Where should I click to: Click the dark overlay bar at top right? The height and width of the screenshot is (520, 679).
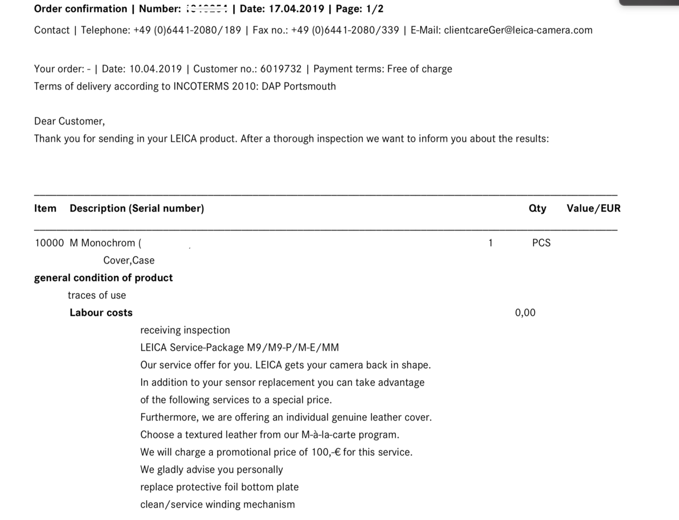(x=649, y=2)
